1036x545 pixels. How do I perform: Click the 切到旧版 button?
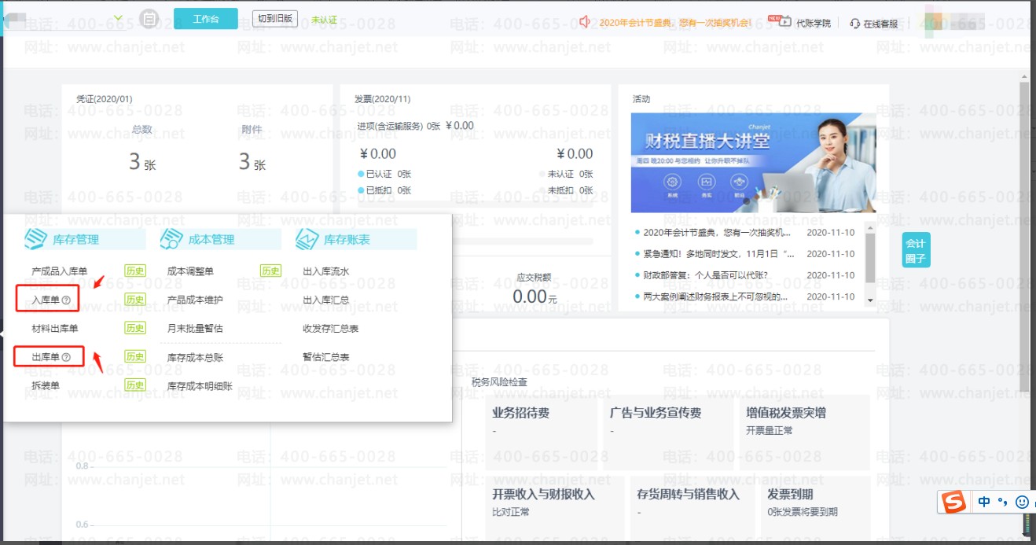(x=275, y=19)
